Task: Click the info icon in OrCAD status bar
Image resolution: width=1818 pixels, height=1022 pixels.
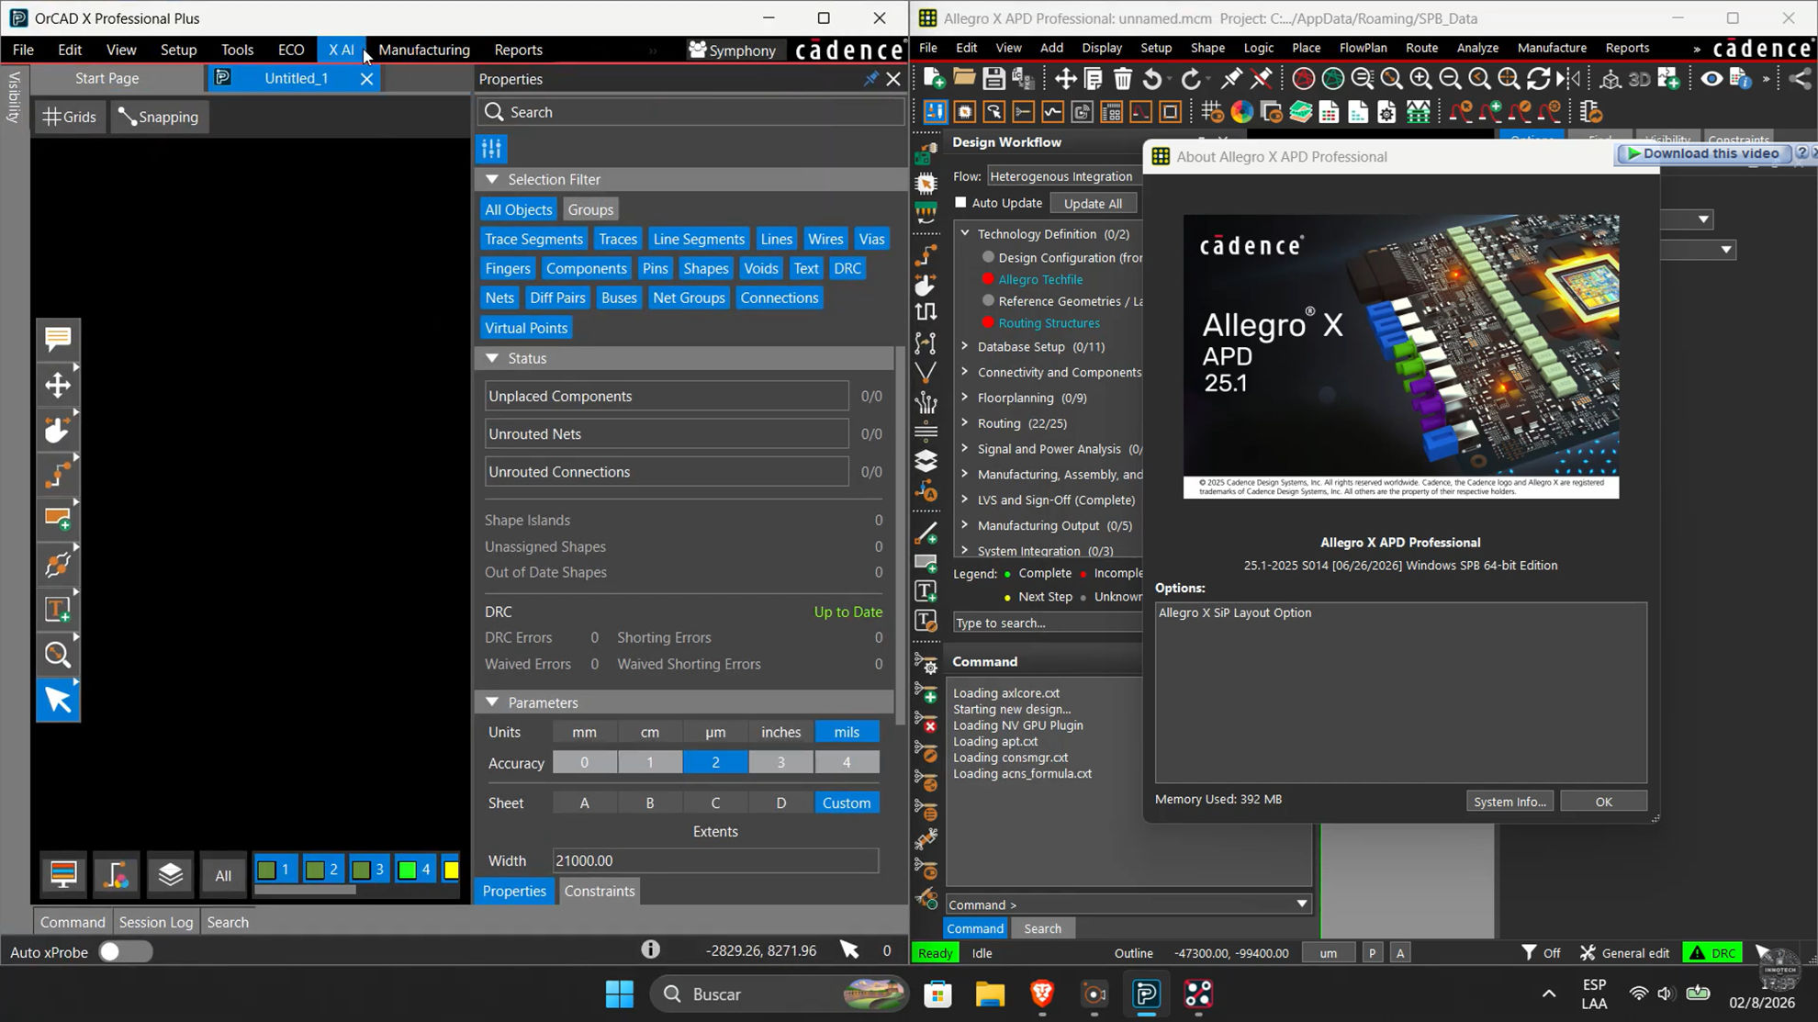Action: click(650, 949)
